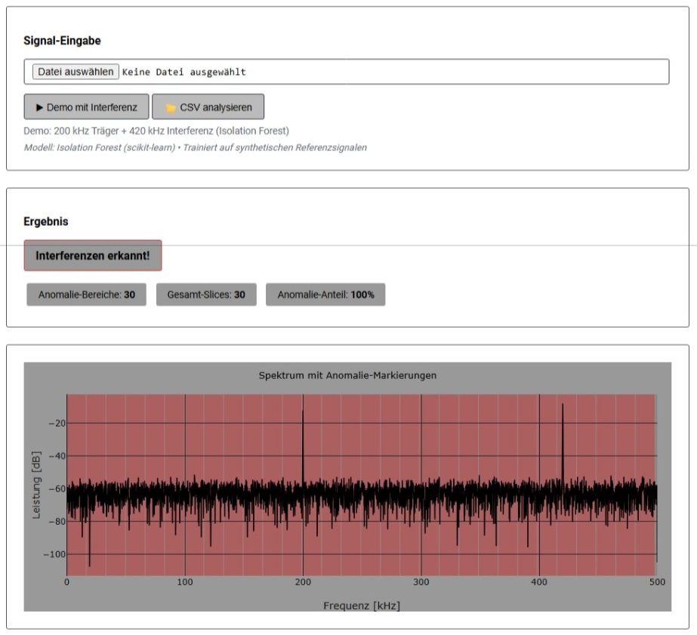Click the folder icon on CSV analysieren
Viewport: 697px width, 635px height.
click(170, 107)
